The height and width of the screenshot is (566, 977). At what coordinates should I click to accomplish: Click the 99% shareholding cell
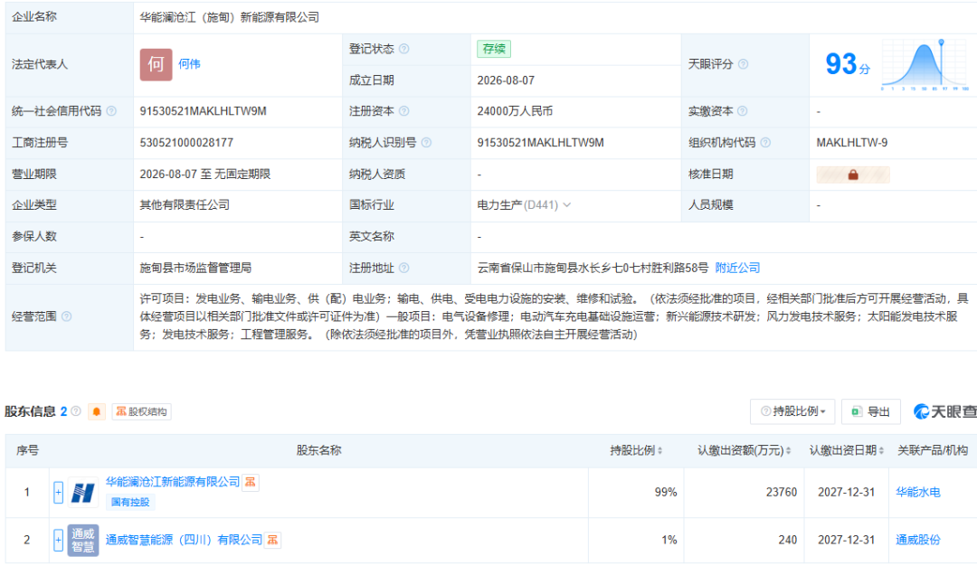click(666, 492)
